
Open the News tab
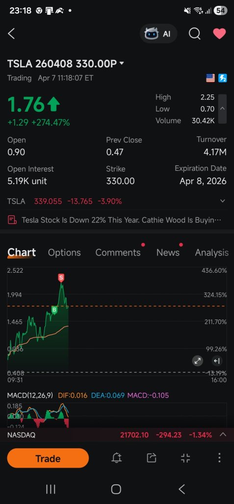point(168,252)
